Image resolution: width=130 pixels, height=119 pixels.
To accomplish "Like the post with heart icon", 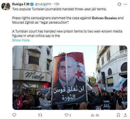I will tap(66, 115).
